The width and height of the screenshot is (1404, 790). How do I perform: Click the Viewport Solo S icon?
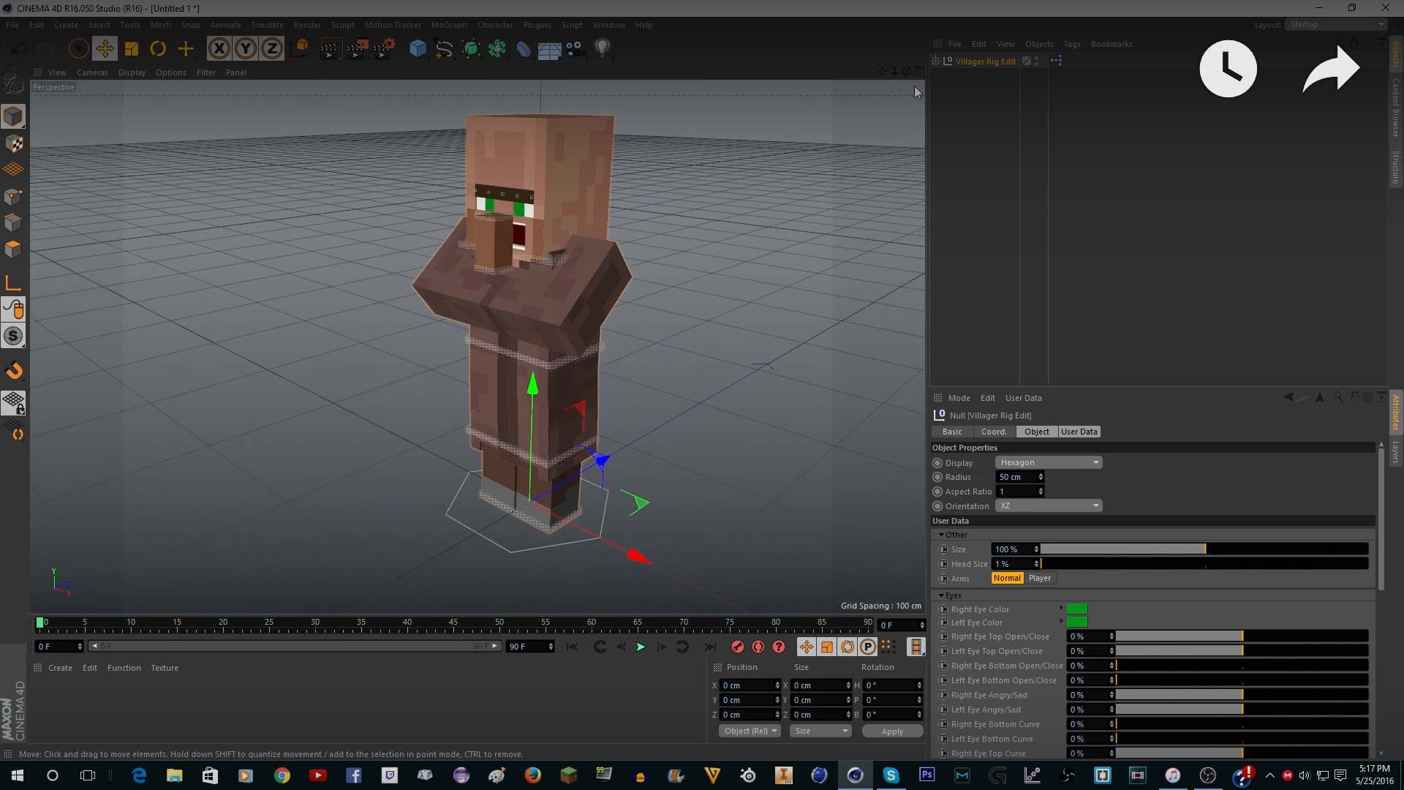click(x=13, y=336)
